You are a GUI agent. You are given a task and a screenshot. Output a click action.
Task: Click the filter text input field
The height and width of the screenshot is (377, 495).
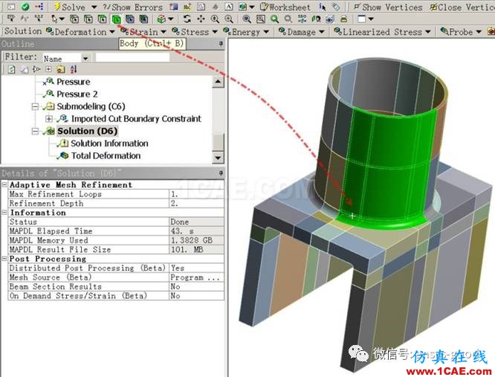(x=132, y=57)
